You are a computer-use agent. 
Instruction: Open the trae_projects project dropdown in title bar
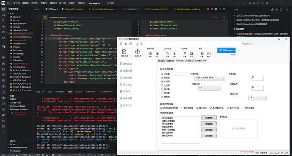tap(96, 3)
